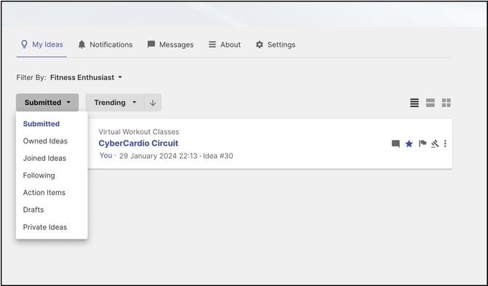Image resolution: width=488 pixels, height=286 pixels.
Task: Open the three-dot more options menu
Action: (445, 143)
